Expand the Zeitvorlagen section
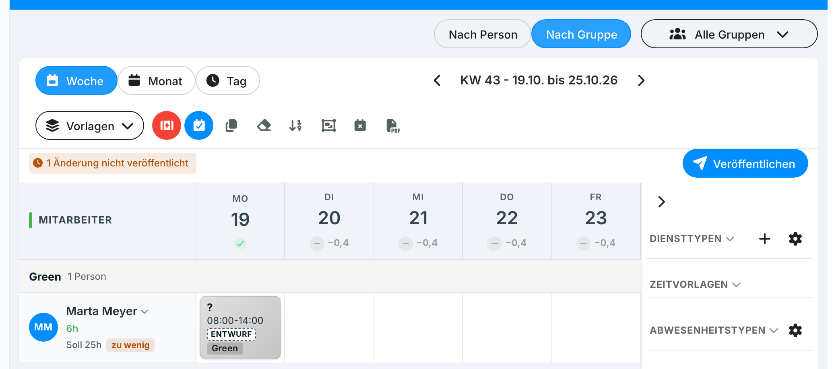Screen dimensions: 834x369 [695, 285]
